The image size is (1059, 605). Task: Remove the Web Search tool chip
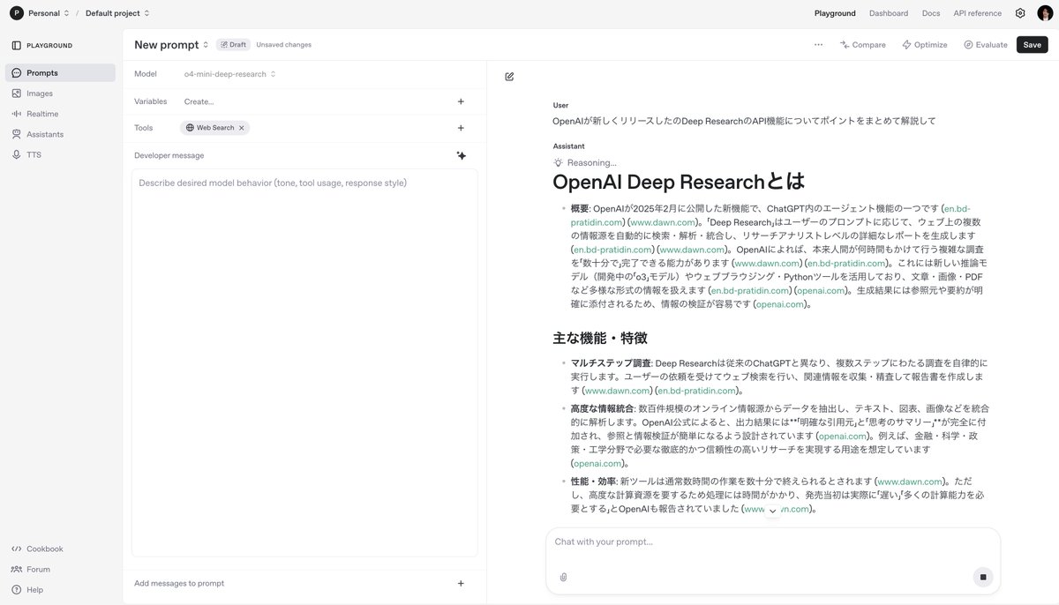241,128
